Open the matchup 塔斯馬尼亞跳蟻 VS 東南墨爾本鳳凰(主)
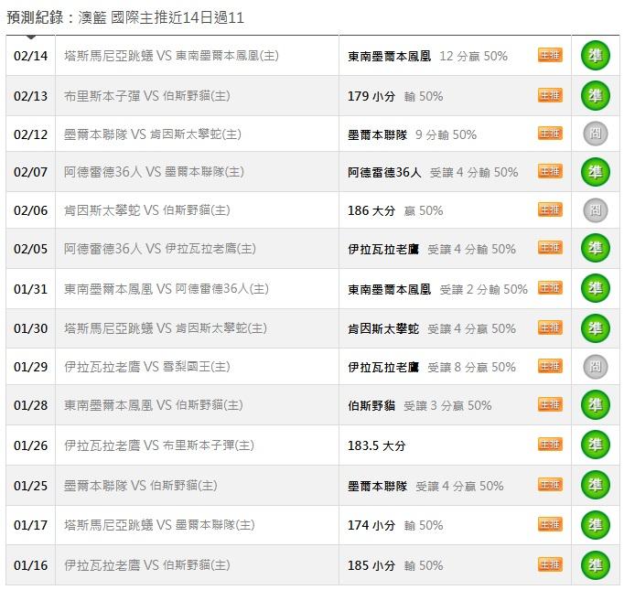This screenshot has height=590, width=624. pyautogui.click(x=171, y=56)
